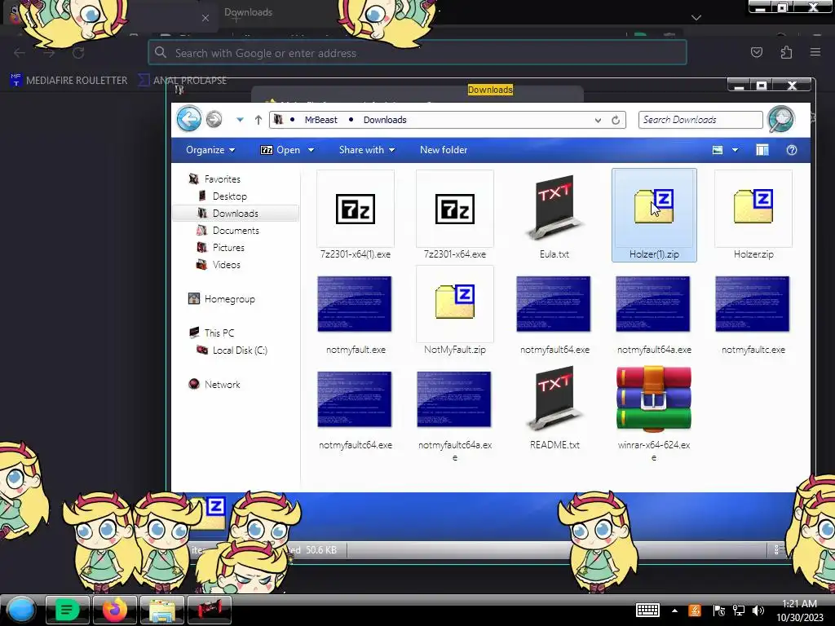The width and height of the screenshot is (835, 626).
Task: Click Downloads in the address breadcrumb
Action: (385, 120)
